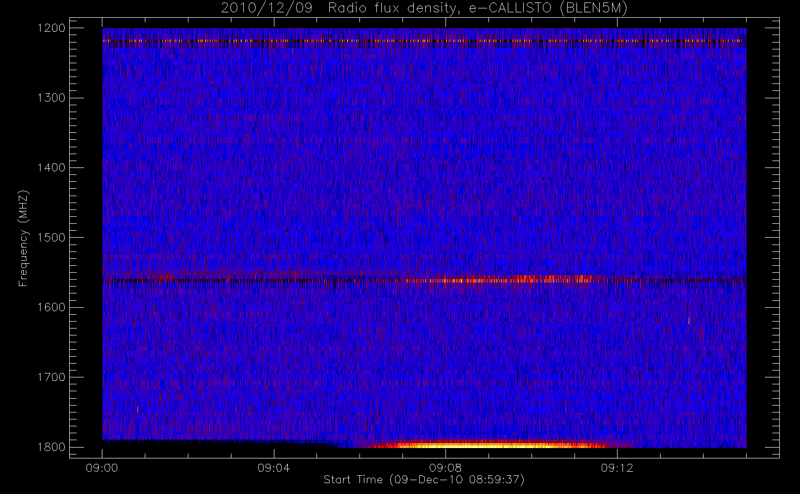Image resolution: width=800 pixels, height=494 pixels.
Task: Click the '1200' frequency axis label
Action: point(51,28)
